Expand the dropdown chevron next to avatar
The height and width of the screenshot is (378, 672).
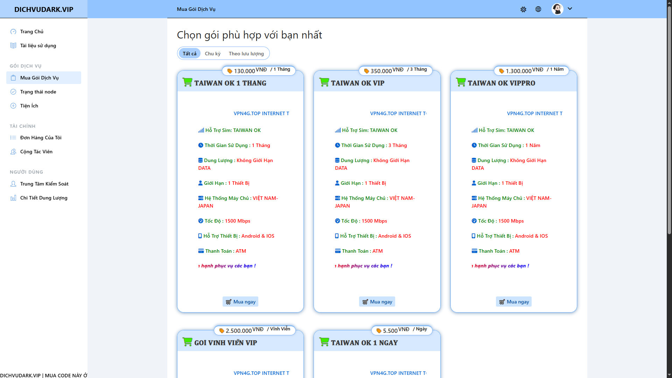pyautogui.click(x=570, y=9)
